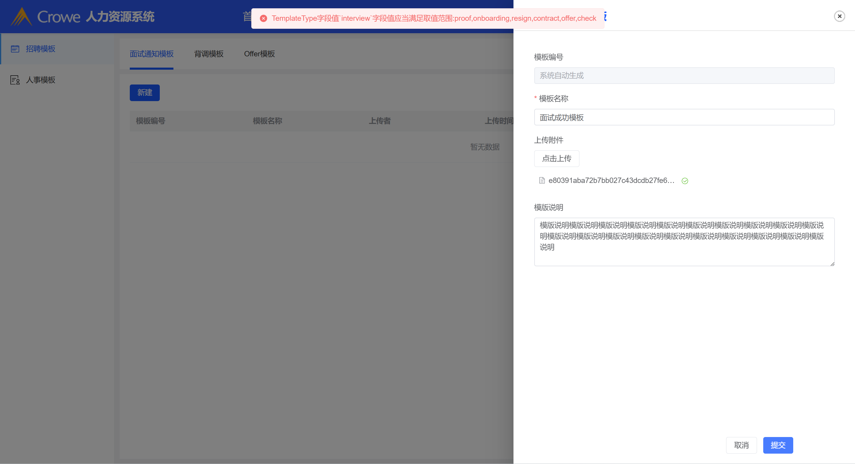Image resolution: width=855 pixels, height=464 pixels.
Task: Open the uploaded file e80391aba72b7bb027c43dcdb27fe6
Action: (611, 181)
